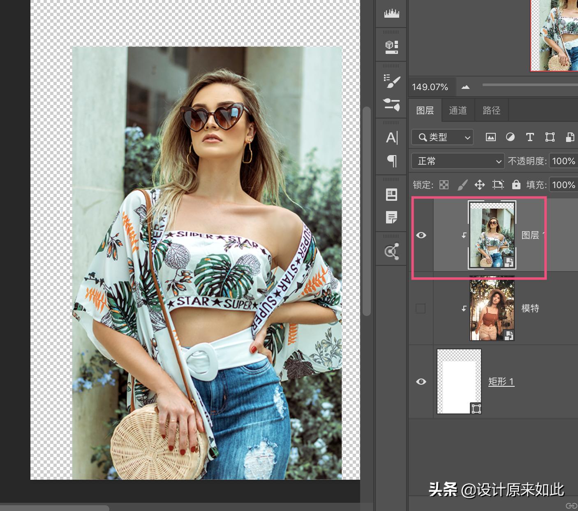Click the 149.07% zoom percentage field
The image size is (578, 511).
coord(430,87)
